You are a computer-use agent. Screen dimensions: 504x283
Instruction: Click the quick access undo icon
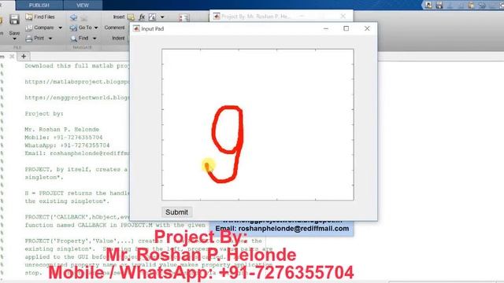482,6
